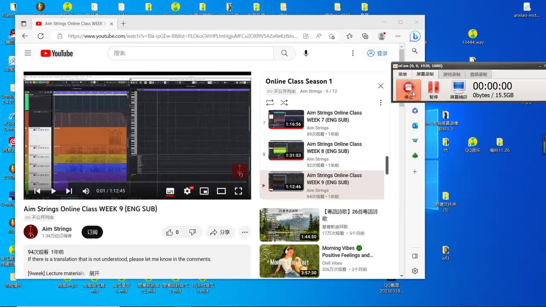The image size is (546, 307).
Task: Like the WEEK 9 video
Action: coord(172,232)
